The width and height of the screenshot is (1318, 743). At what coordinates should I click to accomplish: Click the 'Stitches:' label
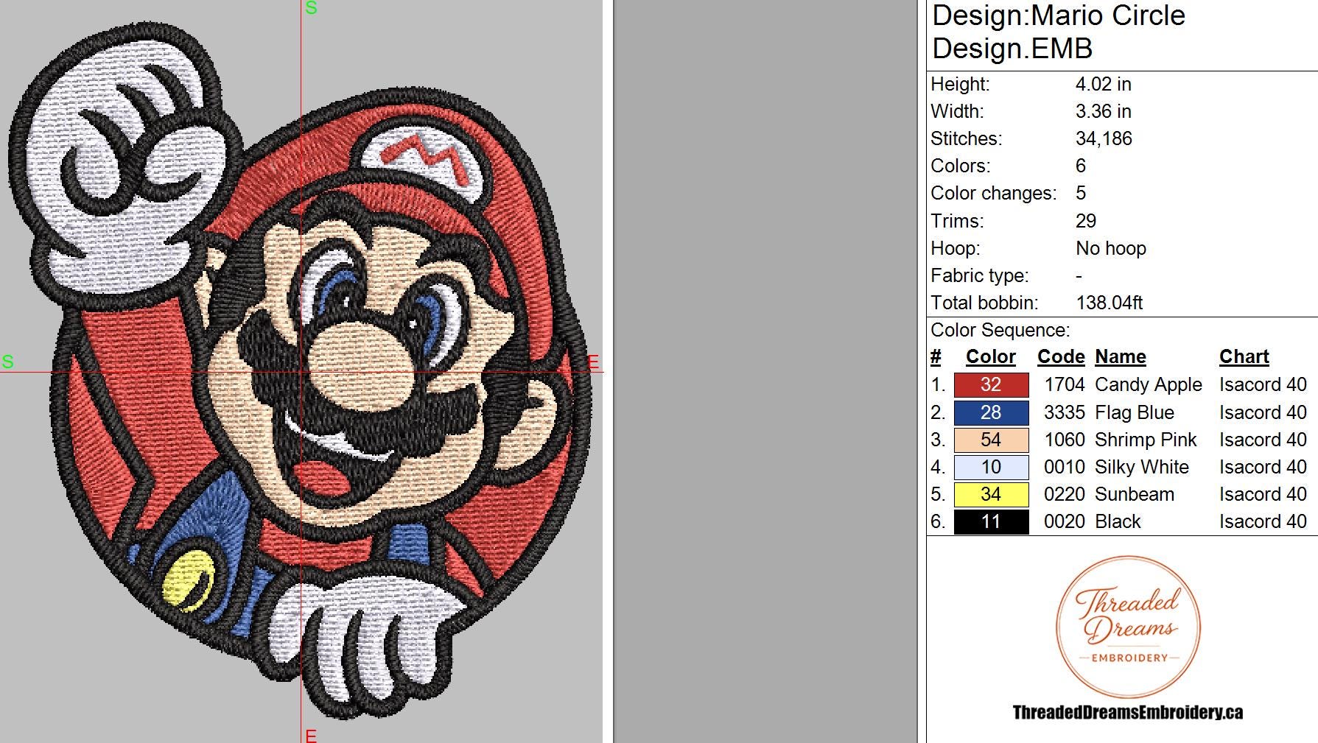pyautogui.click(x=967, y=138)
